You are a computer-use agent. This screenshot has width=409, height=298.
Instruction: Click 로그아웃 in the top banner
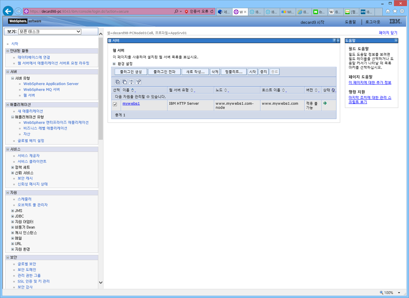coord(373,22)
